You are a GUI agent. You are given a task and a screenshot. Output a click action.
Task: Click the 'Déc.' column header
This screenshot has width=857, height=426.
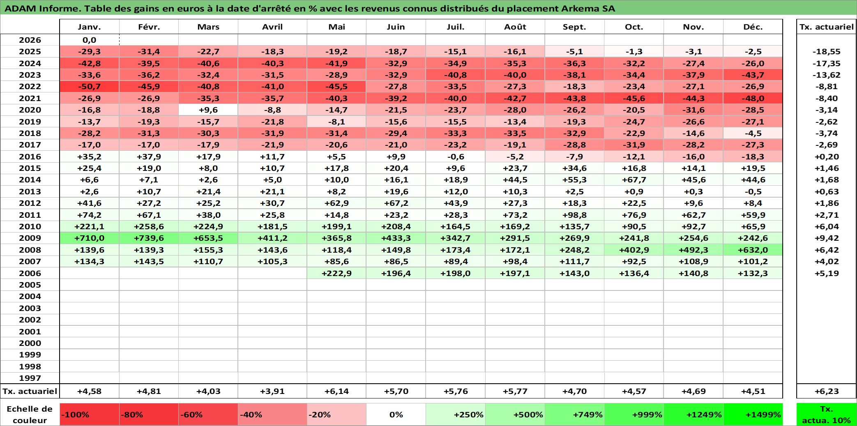[x=753, y=27]
